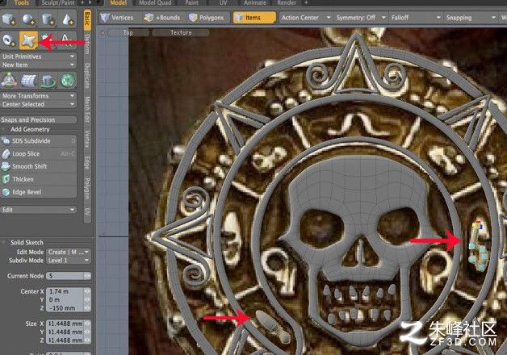Image resolution: width=507 pixels, height=355 pixels.
Task: Change the Subdiv Mode Level 1 combo box
Action: (69, 261)
